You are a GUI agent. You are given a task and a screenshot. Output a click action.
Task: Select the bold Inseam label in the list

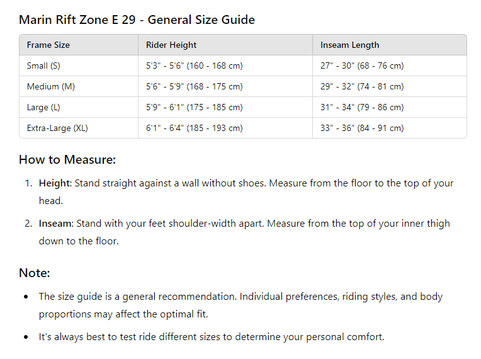[x=55, y=224]
